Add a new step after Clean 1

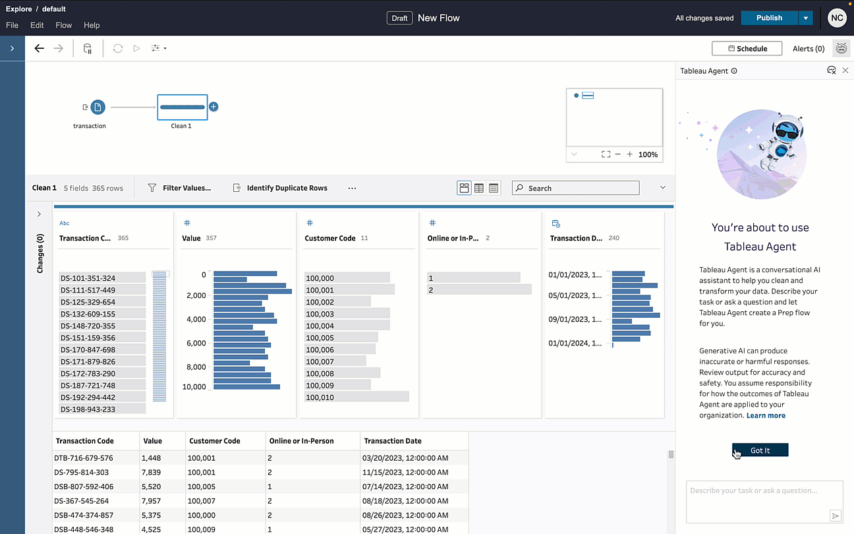(x=213, y=107)
